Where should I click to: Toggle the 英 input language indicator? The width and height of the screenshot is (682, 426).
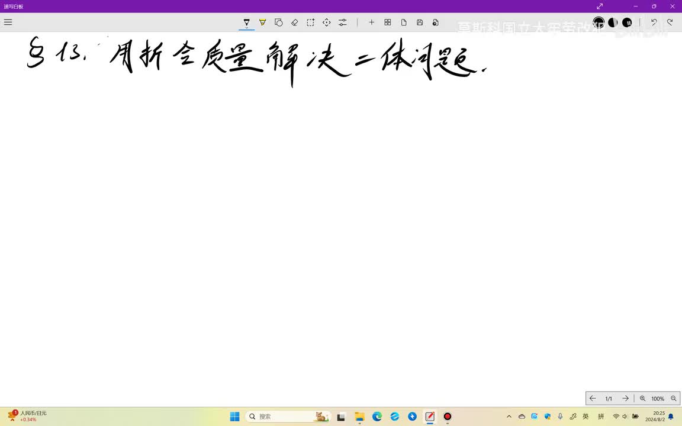pyautogui.click(x=586, y=417)
